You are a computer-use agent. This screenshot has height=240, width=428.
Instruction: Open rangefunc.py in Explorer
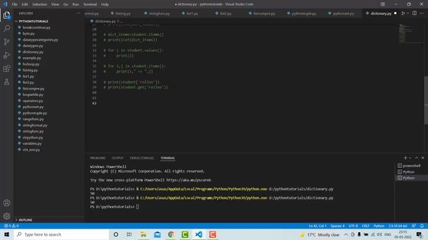click(33, 119)
